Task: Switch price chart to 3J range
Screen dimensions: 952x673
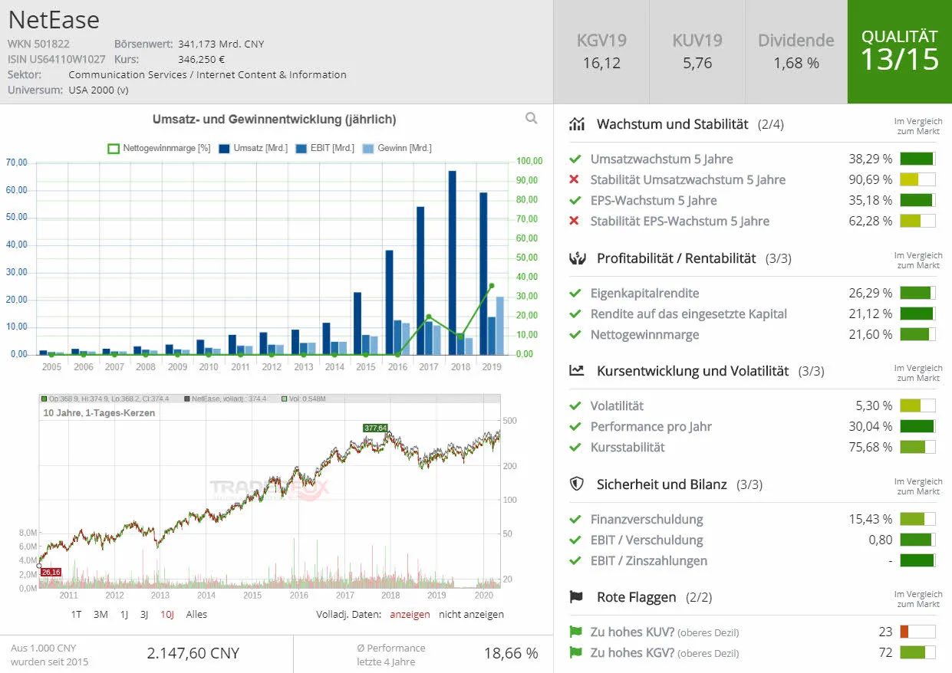Action: tap(144, 615)
